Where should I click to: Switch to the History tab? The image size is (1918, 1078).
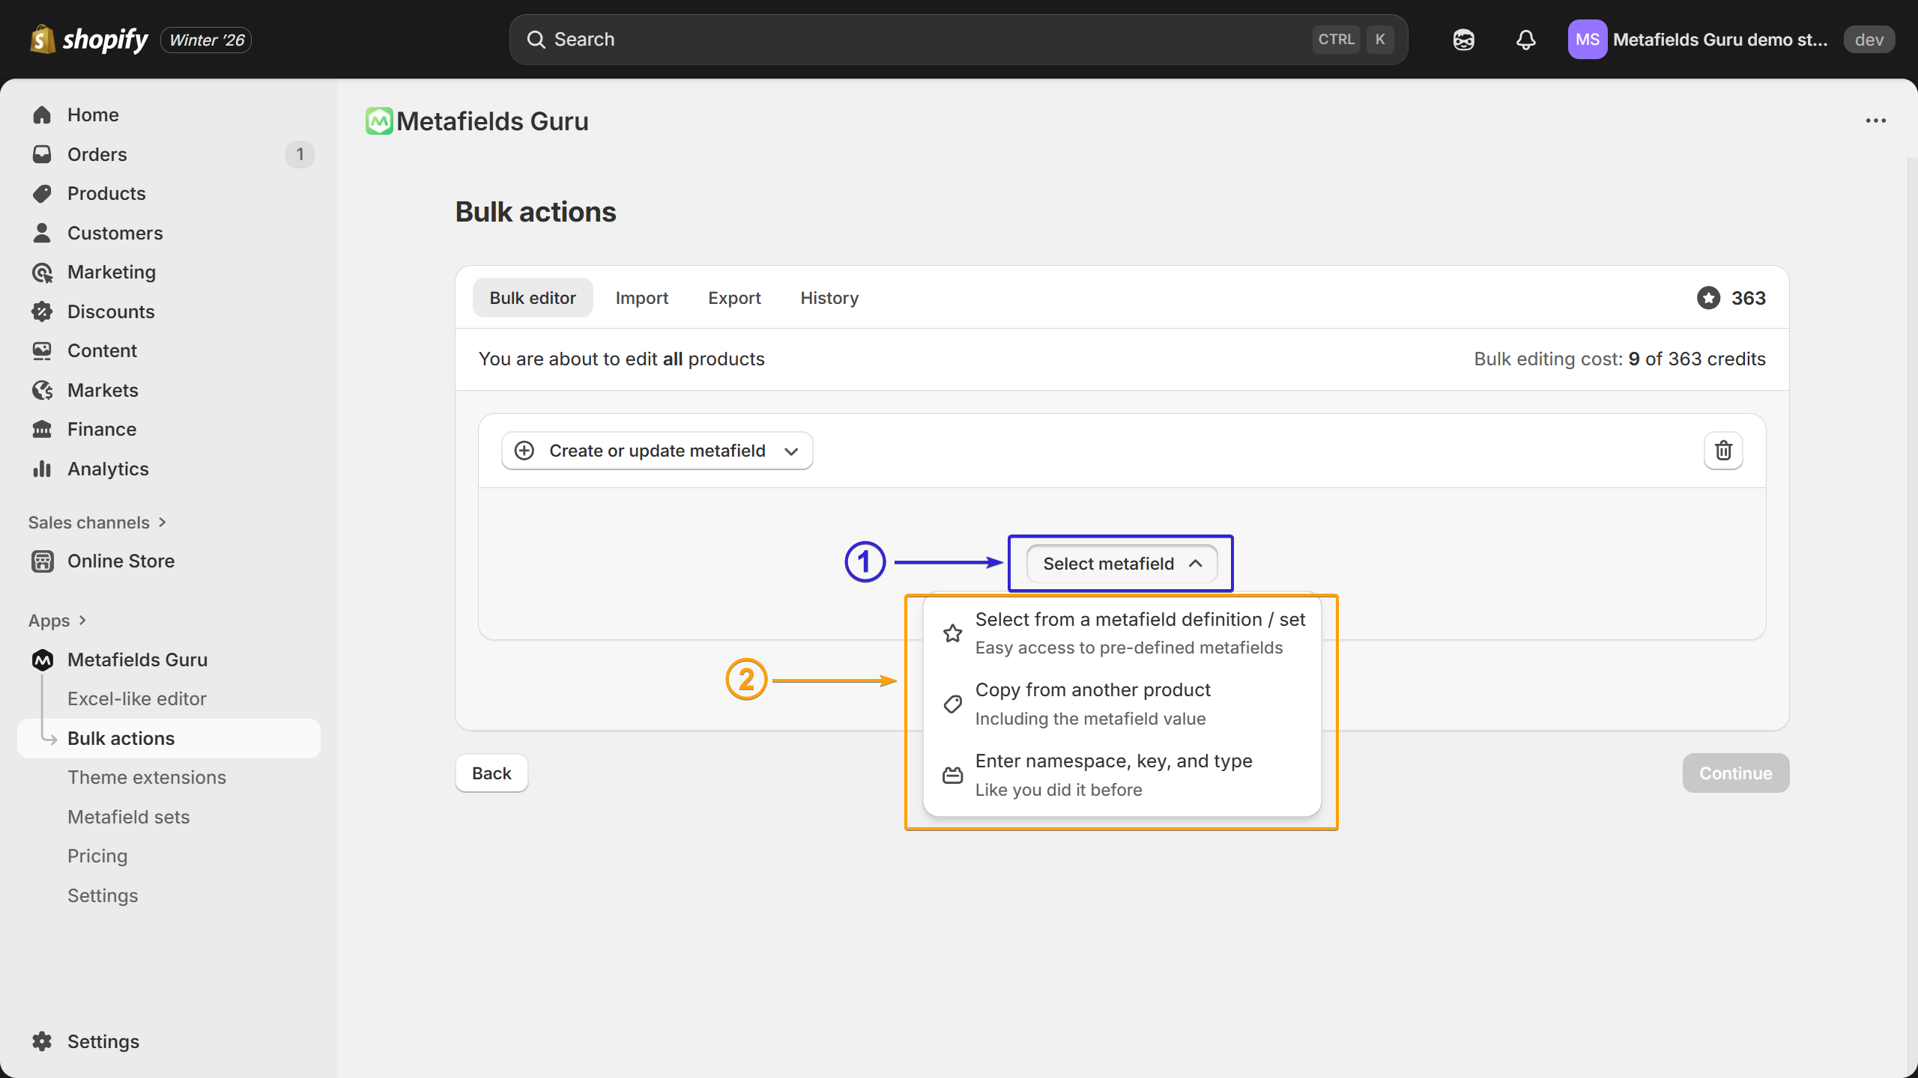point(829,298)
